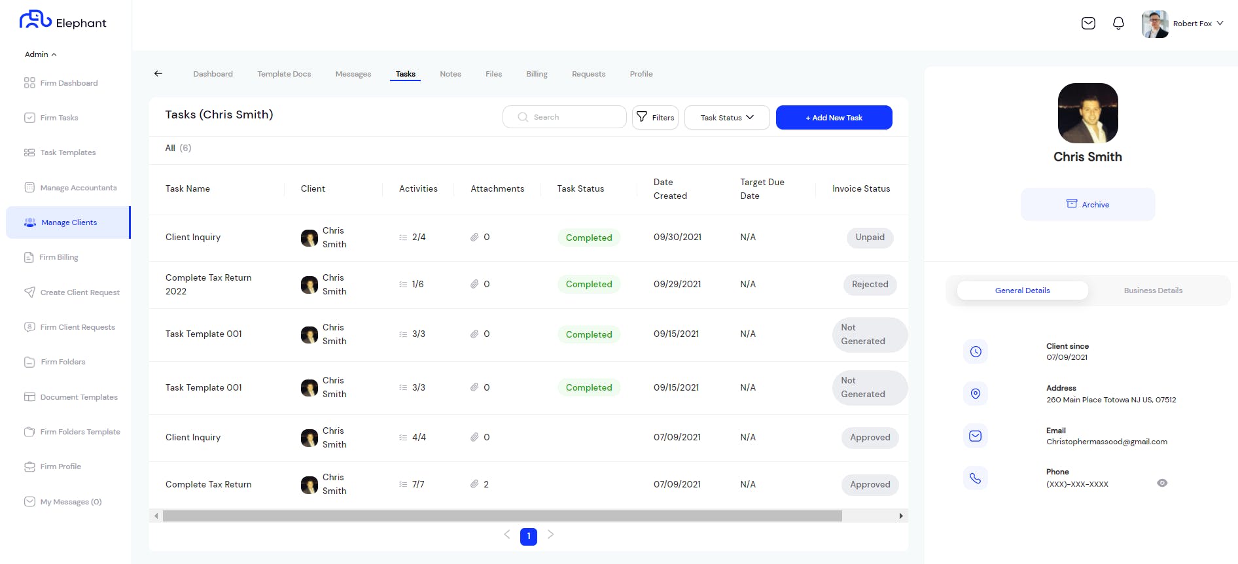
Task: Select the General Details toggle
Action: [x=1022, y=291]
